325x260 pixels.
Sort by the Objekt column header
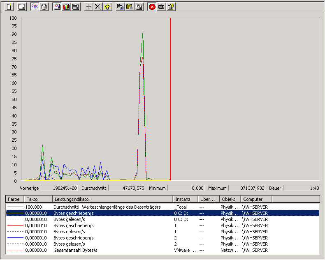click(230, 199)
